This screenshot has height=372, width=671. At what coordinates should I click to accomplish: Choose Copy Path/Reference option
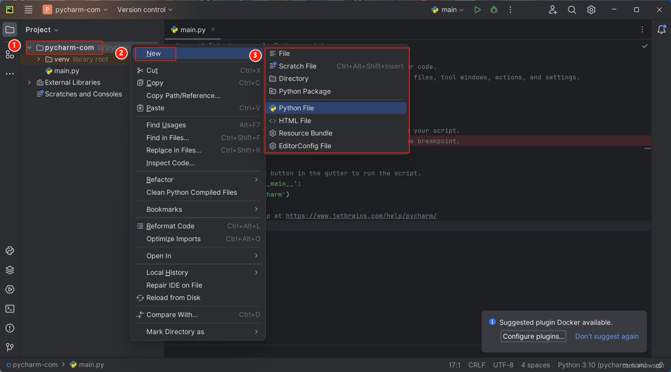tap(198, 96)
